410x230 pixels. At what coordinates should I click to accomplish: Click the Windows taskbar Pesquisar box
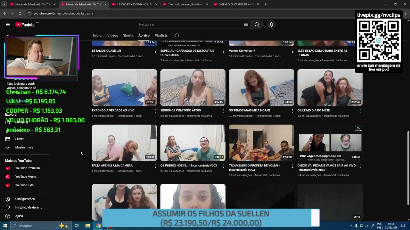pyautogui.click(x=40, y=226)
